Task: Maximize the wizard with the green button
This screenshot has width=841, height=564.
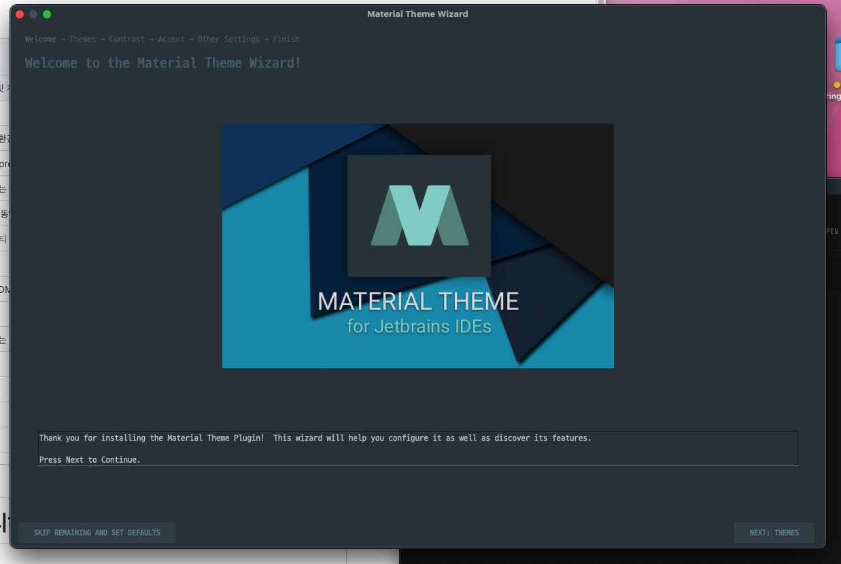Action: coord(47,14)
